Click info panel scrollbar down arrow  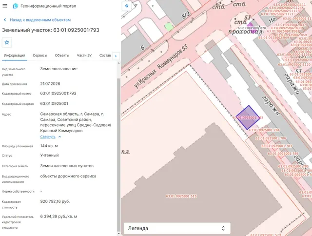point(119,234)
